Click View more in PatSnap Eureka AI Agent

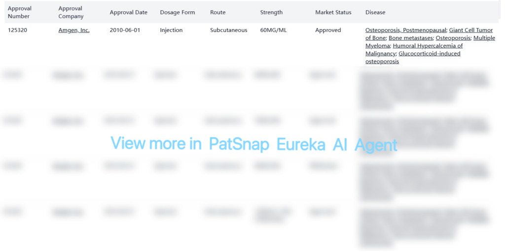253,144
